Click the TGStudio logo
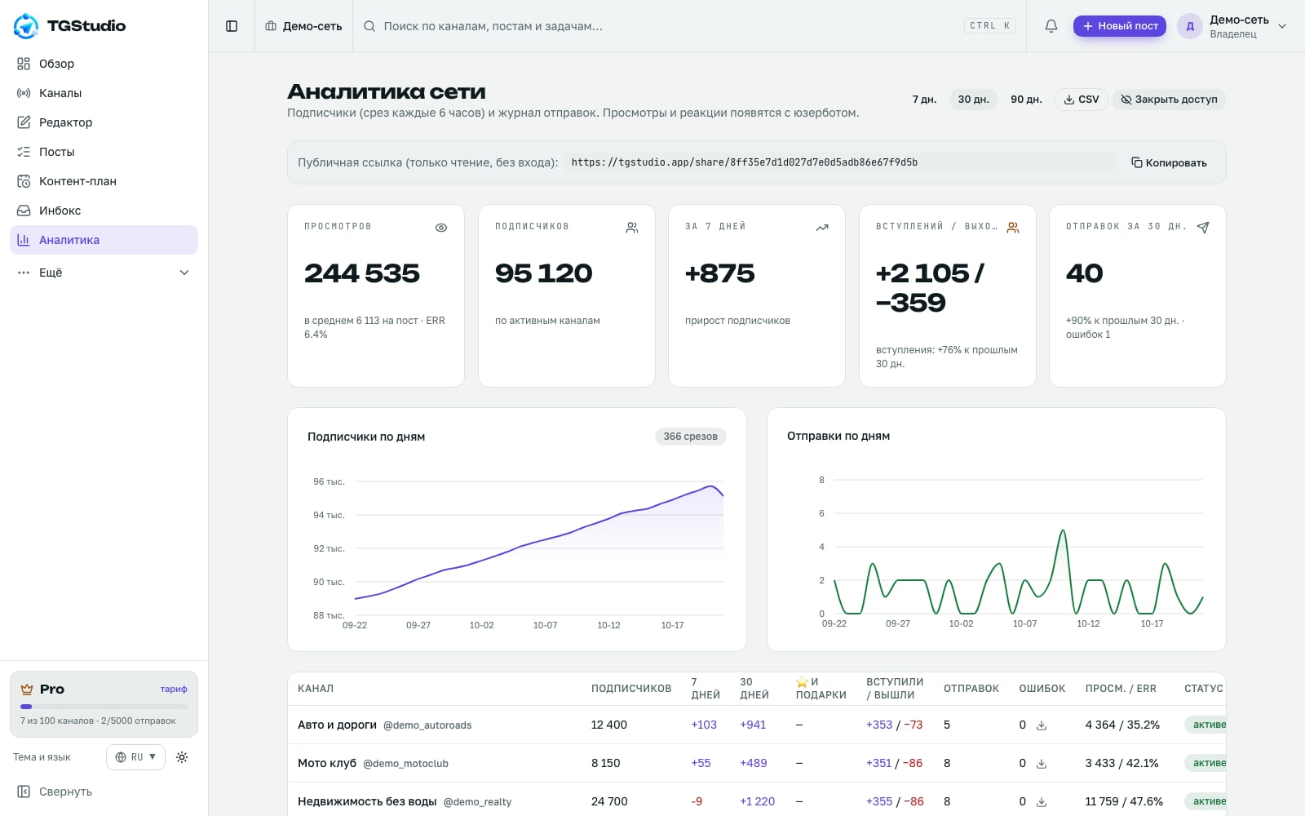 70,25
